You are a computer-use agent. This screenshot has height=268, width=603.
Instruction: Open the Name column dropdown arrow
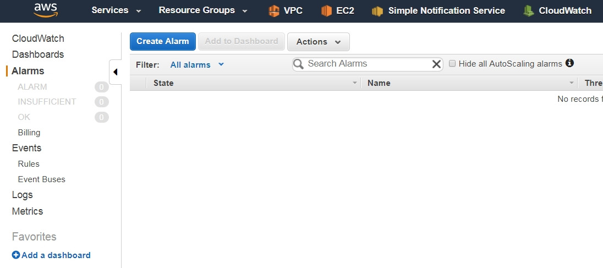coord(572,83)
